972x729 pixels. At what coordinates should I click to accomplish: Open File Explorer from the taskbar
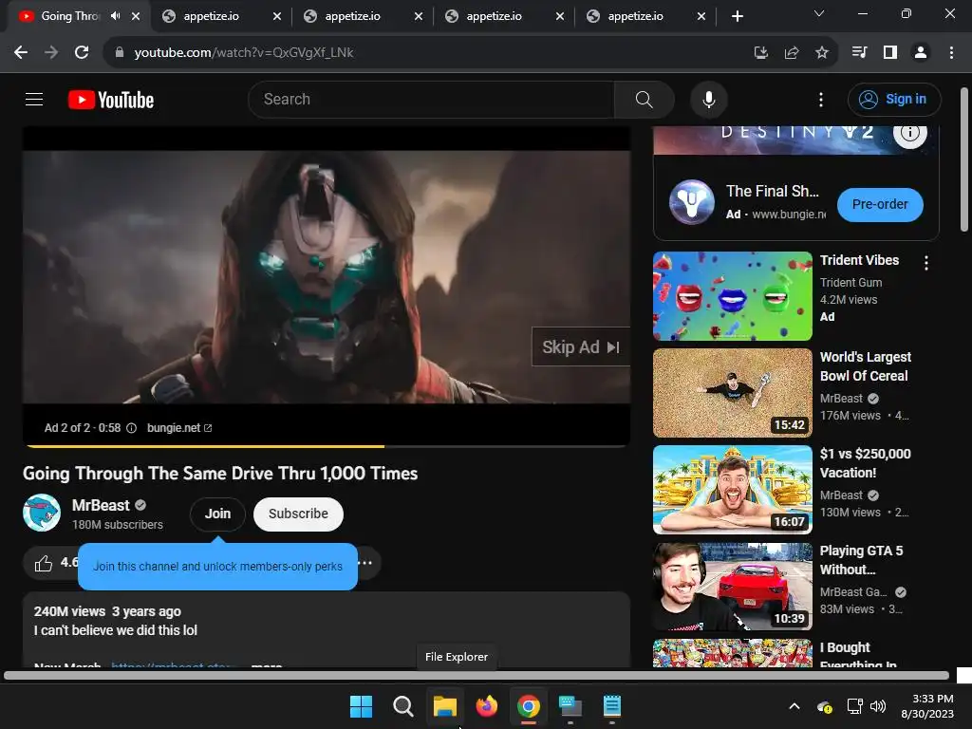[x=445, y=706]
